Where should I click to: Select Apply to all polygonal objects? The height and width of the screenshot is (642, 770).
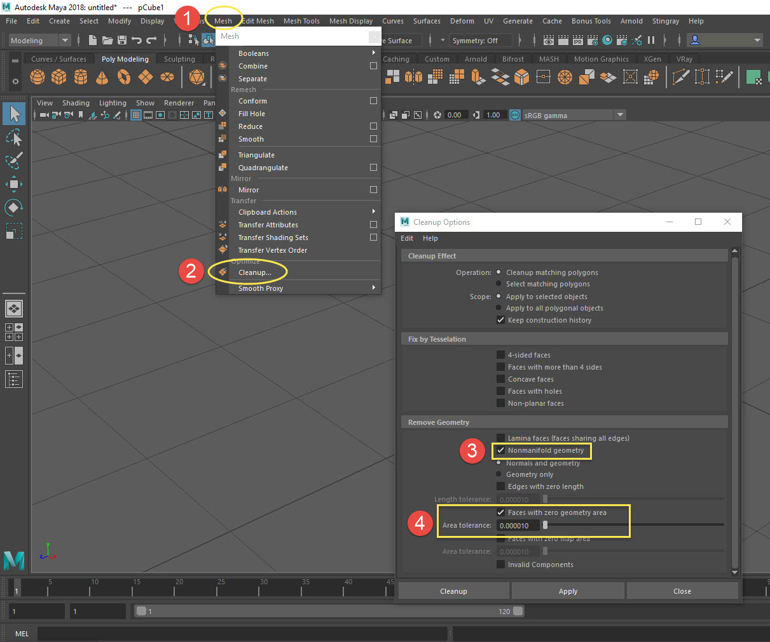click(x=499, y=308)
